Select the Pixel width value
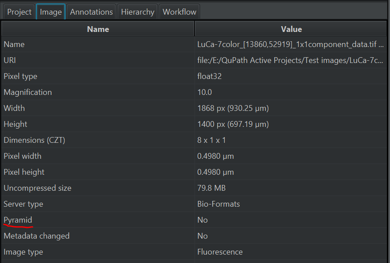Viewport: 390px width, 263px height. [217, 156]
